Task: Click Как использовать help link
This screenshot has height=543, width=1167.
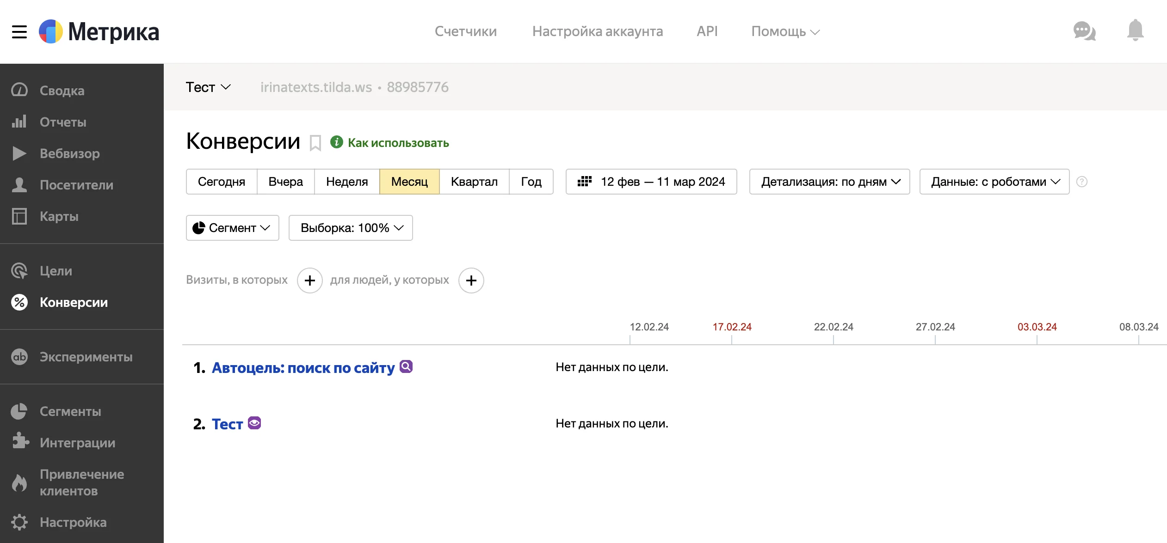Action: 399,143
